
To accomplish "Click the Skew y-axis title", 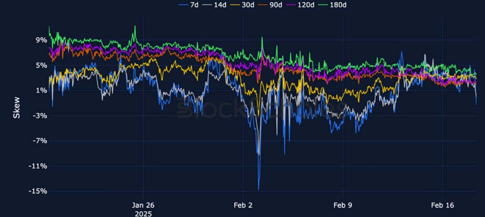I will coord(16,108).
